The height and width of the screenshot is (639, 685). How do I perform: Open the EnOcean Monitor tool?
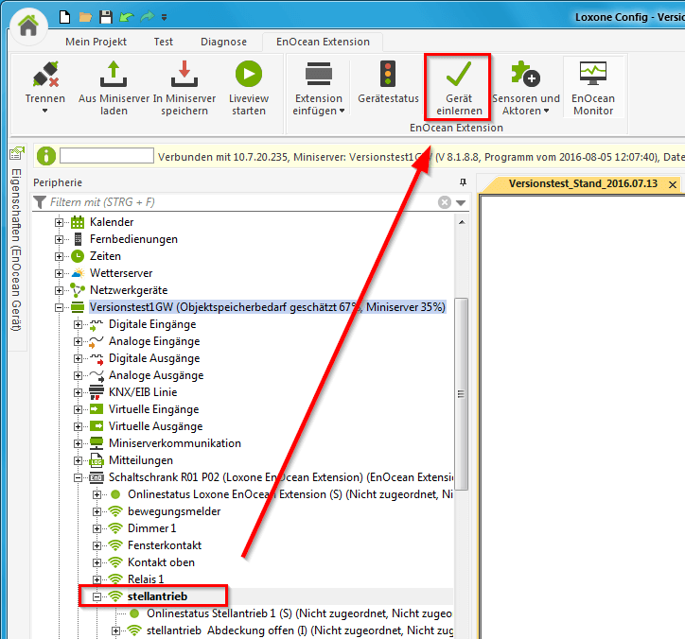coord(593,74)
